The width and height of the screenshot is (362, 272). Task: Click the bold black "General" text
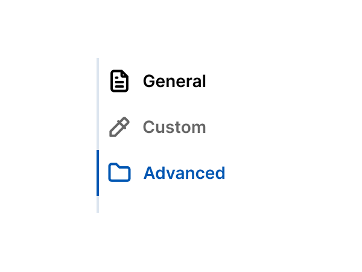174,81
